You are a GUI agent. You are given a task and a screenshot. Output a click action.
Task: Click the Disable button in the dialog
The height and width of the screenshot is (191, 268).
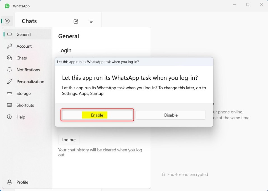tap(171, 115)
